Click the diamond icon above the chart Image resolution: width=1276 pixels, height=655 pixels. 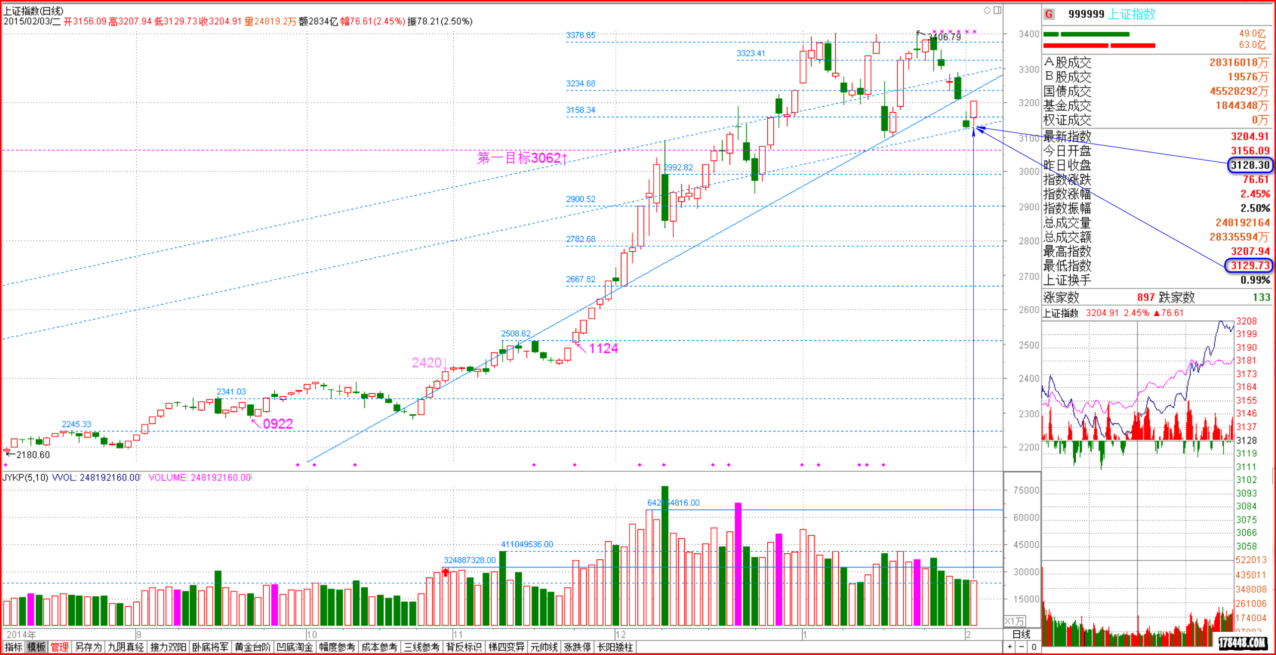987,10
